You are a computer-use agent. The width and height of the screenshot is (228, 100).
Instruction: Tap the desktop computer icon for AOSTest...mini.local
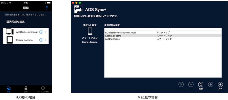[x=10, y=32]
